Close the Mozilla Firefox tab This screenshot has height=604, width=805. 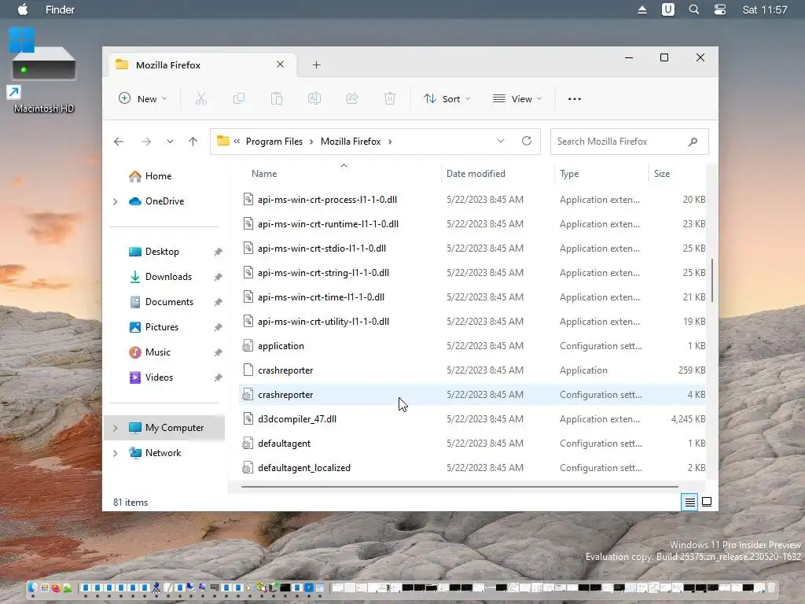tap(281, 64)
